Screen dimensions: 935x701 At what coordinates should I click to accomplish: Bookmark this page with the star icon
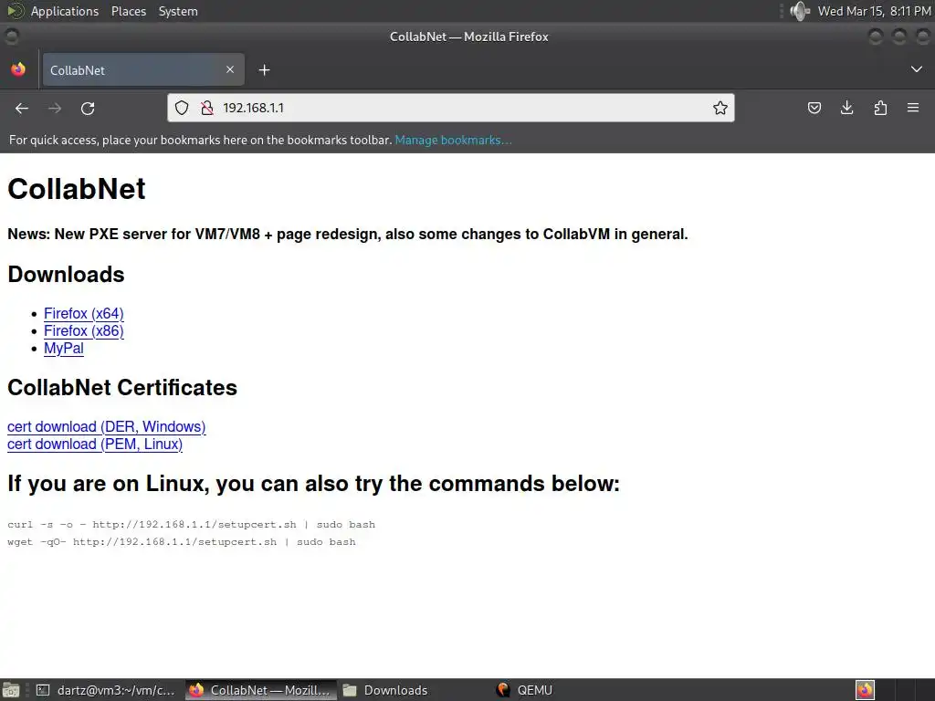coord(720,108)
